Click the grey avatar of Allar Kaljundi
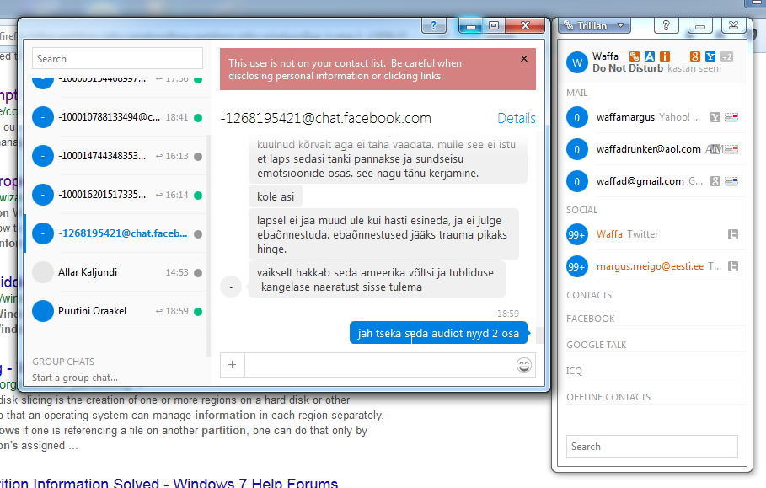This screenshot has width=766, height=488. click(43, 272)
